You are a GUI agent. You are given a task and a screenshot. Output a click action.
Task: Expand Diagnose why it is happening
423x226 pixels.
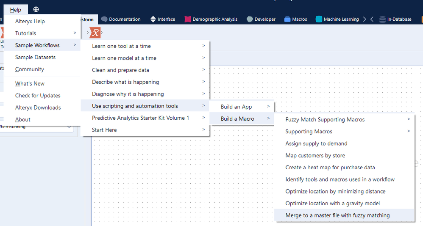[145, 94]
